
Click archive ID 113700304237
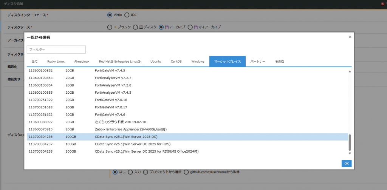(x=41, y=144)
